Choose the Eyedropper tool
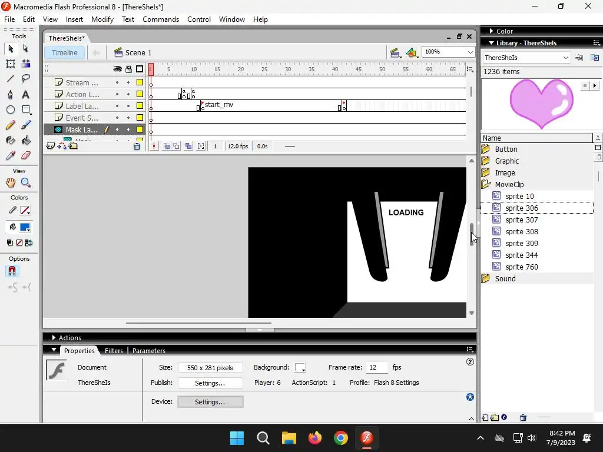 [11, 155]
